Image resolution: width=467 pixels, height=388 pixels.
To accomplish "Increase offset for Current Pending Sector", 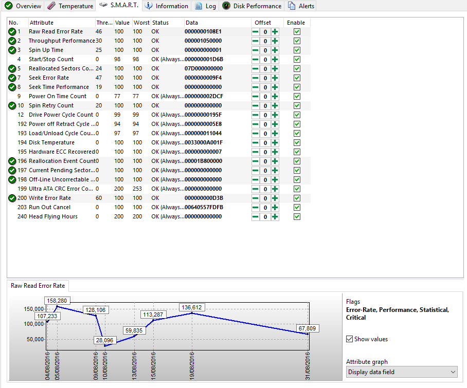I will coord(275,171).
